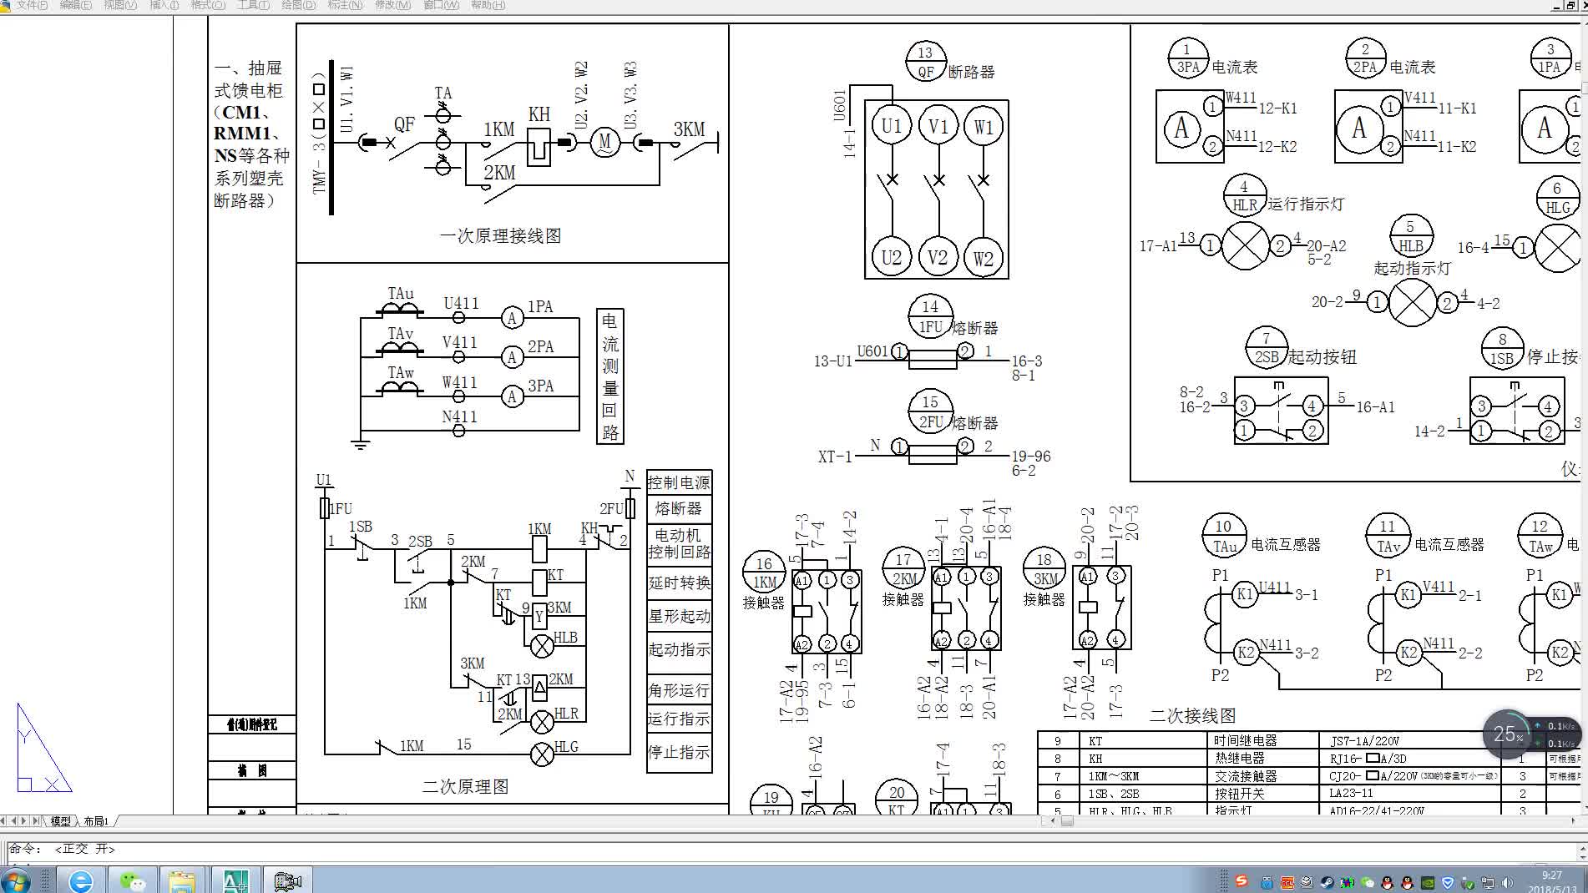1588x893 pixels.
Task: Click the 停止指示 label box
Action: coord(679,752)
